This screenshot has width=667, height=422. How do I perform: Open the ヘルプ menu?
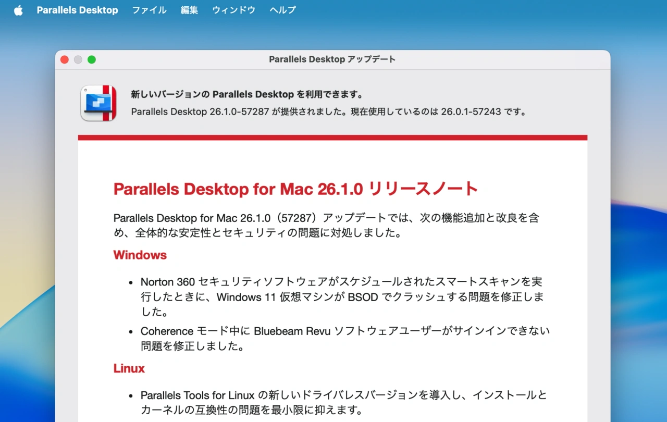pos(282,10)
